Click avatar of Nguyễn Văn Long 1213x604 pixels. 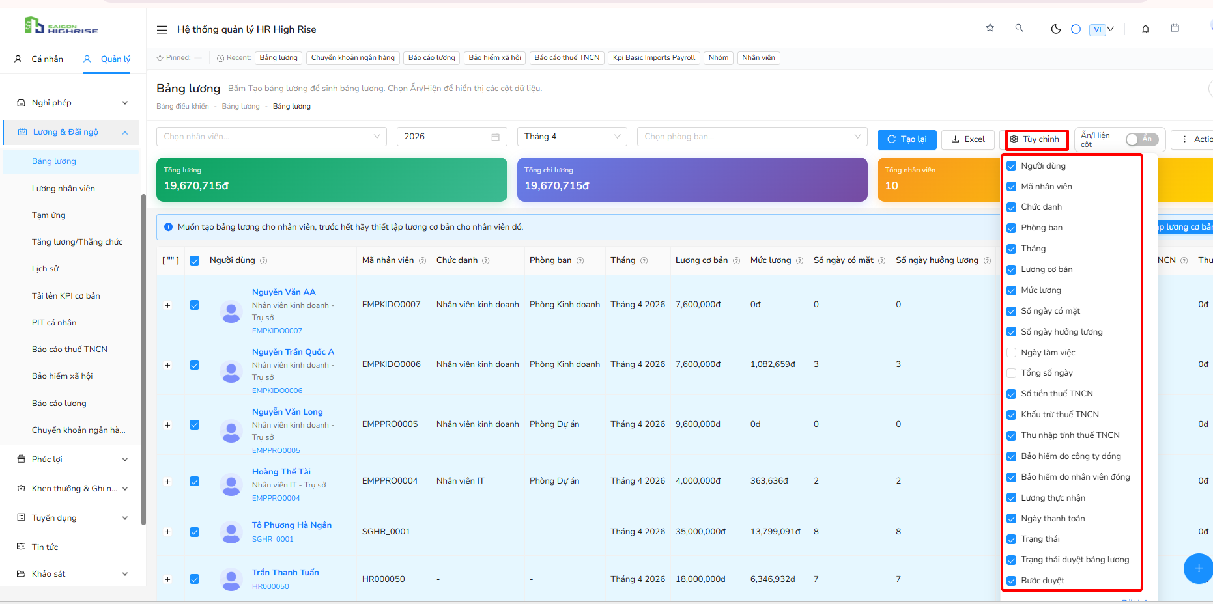[x=231, y=432]
